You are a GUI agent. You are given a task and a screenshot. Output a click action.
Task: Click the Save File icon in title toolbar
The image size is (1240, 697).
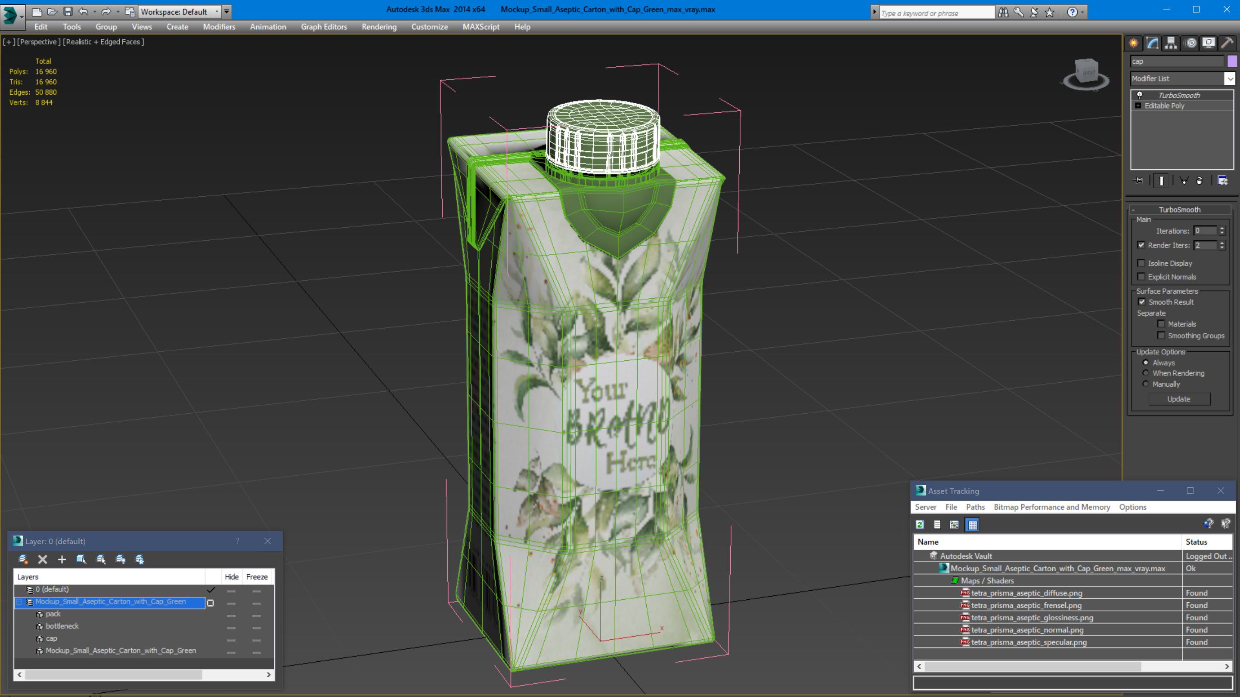point(68,12)
